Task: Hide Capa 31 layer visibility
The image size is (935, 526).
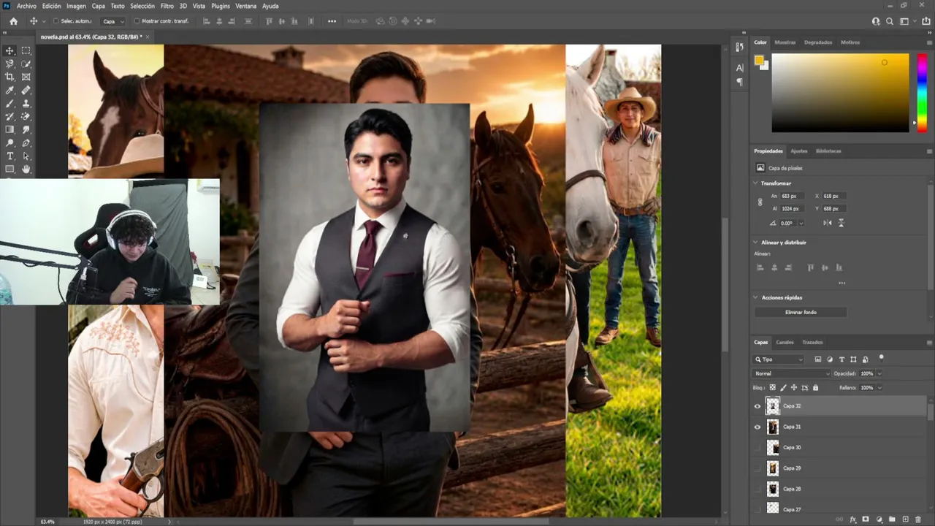Action: [x=757, y=427]
